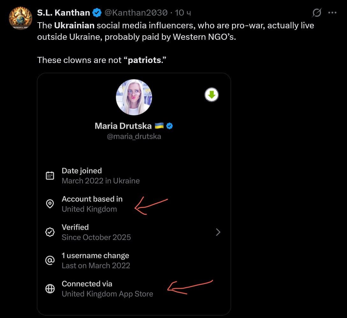Click the verified badge beside Maria Drutska

click(170, 126)
